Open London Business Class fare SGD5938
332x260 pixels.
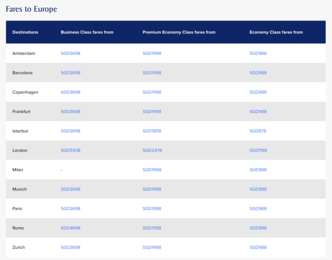70,151
